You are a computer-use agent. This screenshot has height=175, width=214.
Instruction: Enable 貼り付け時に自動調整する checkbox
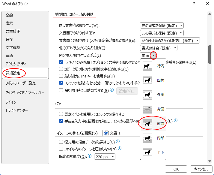(x=61, y=90)
